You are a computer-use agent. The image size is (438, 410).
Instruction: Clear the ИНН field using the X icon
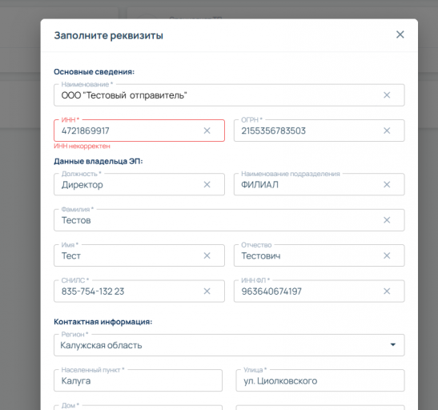[207, 131]
